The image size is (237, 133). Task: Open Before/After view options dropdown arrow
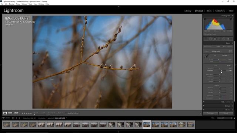(x=19, y=113)
